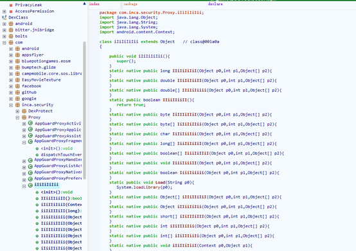Expand the bitter.jnibridge package

(4, 30)
